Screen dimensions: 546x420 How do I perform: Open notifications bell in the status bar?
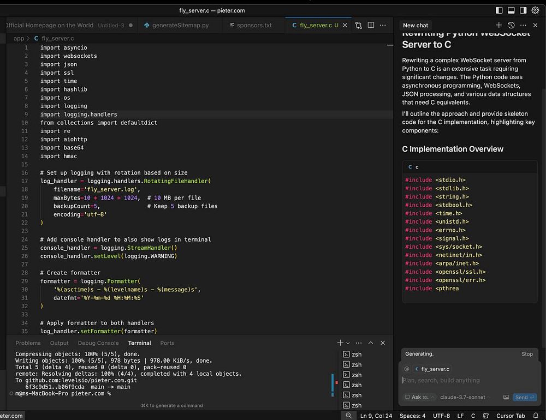click(x=537, y=416)
